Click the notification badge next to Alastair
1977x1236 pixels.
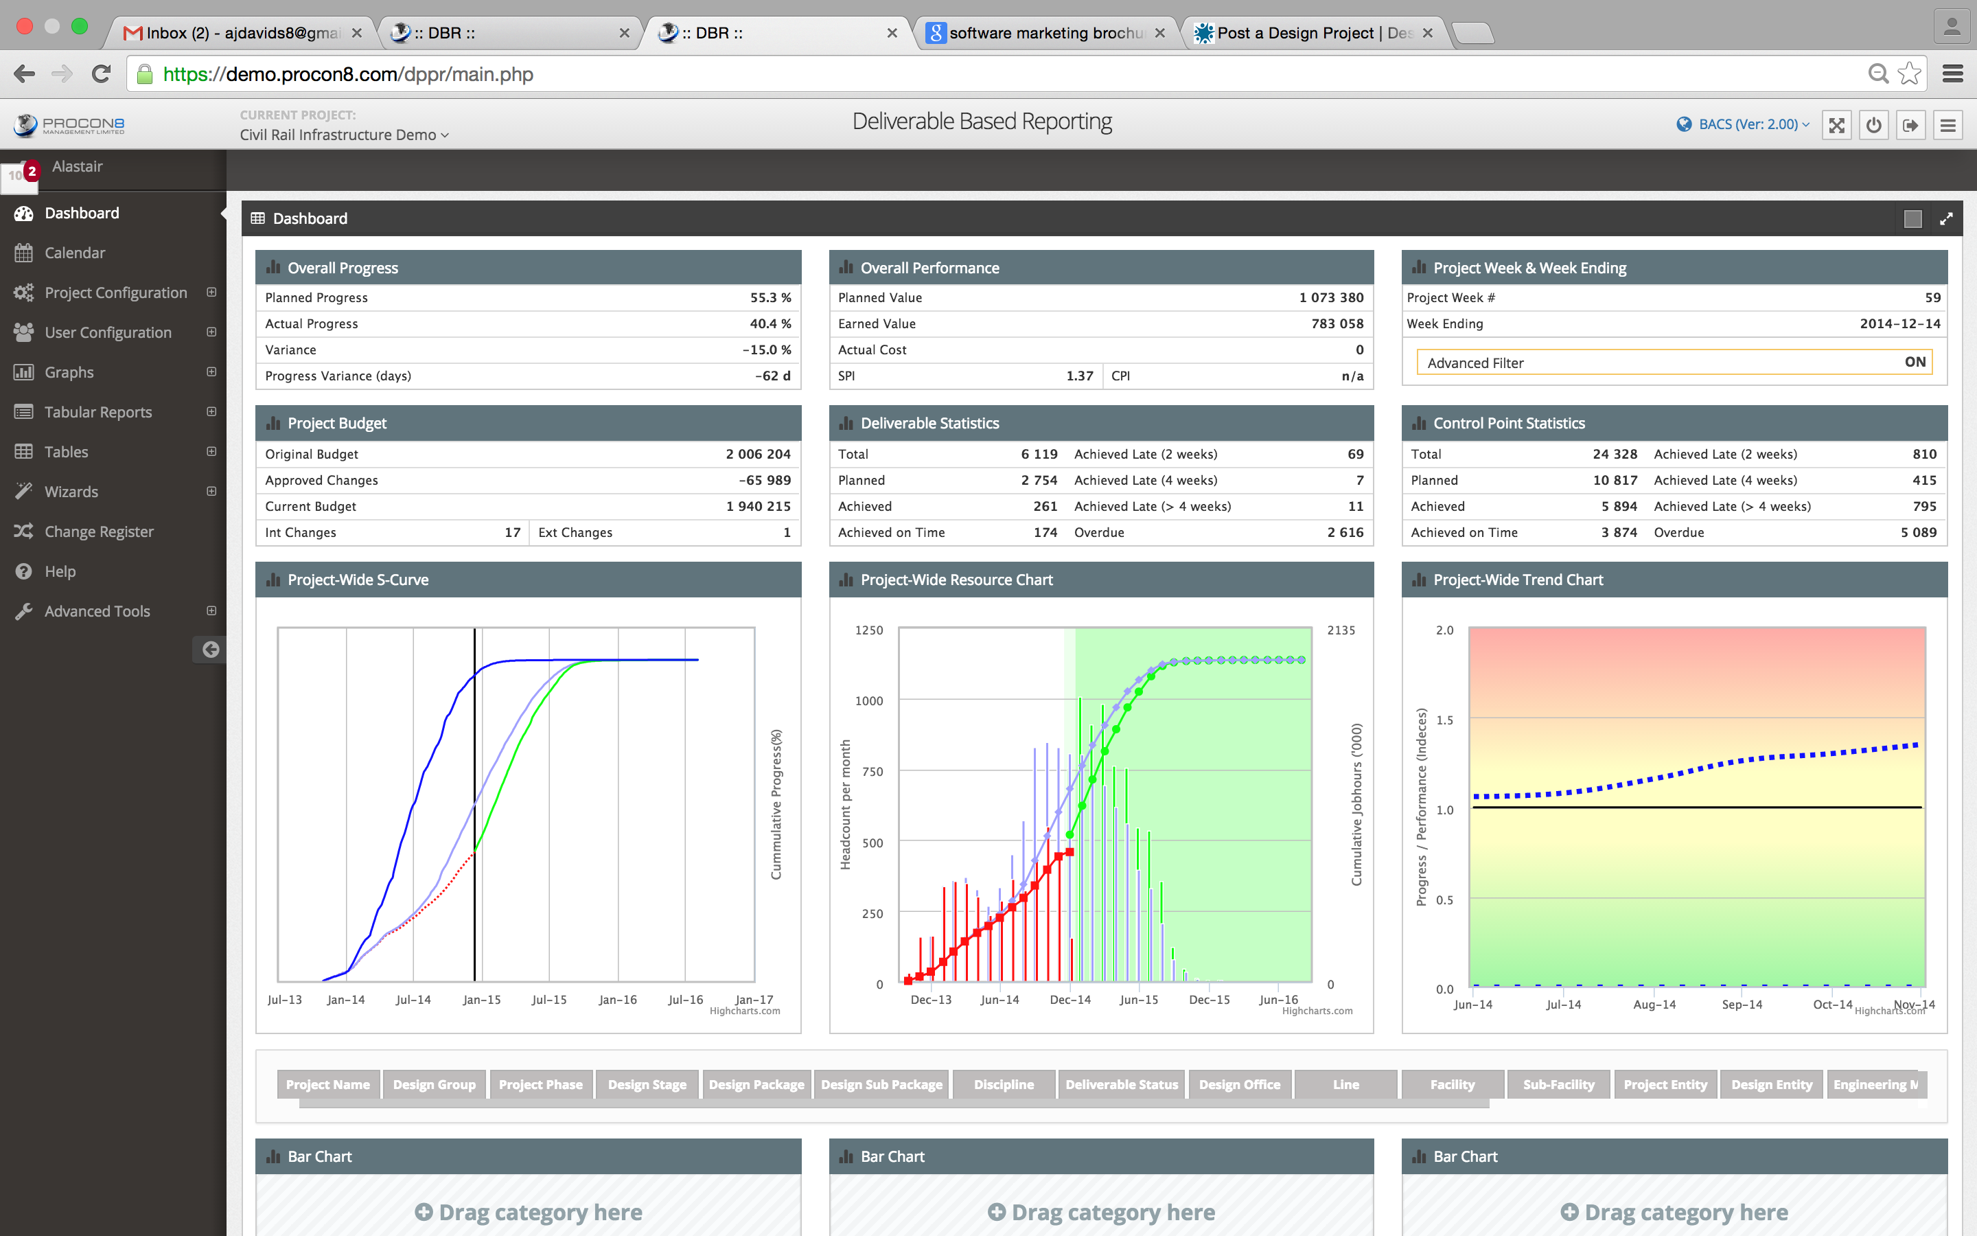(x=32, y=171)
